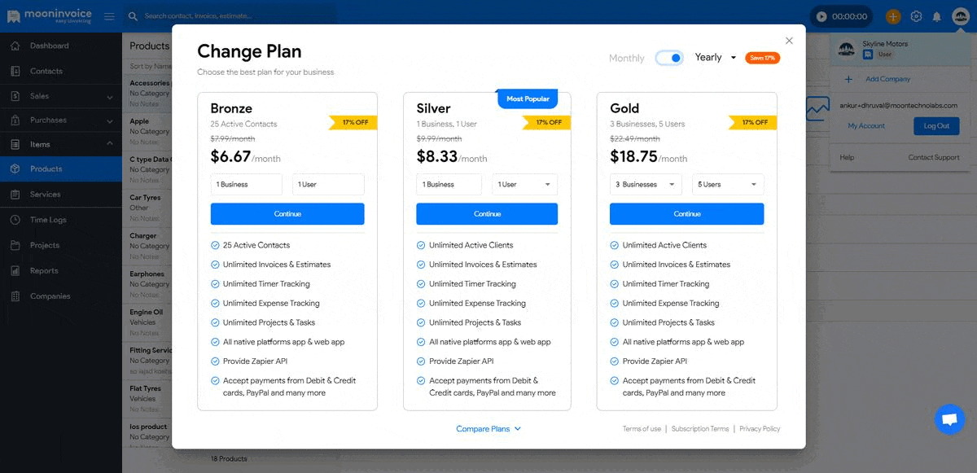Open the Gold plan 5 Users dropdown
This screenshot has height=473, width=977.
coord(728,185)
